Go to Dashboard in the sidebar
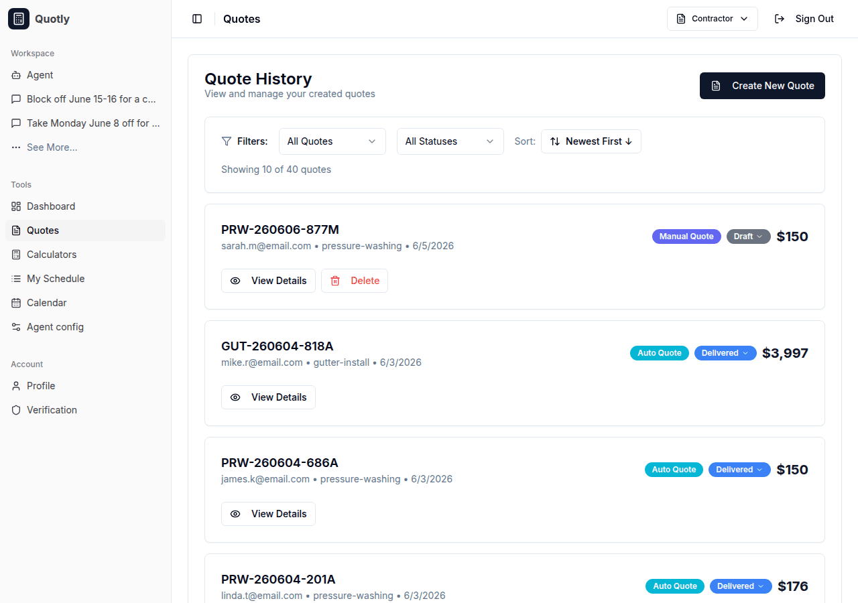Viewport: 858px width, 603px height. tap(86, 206)
